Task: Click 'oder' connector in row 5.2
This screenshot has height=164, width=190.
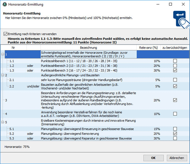Action: pyautogui.click(x=30, y=134)
